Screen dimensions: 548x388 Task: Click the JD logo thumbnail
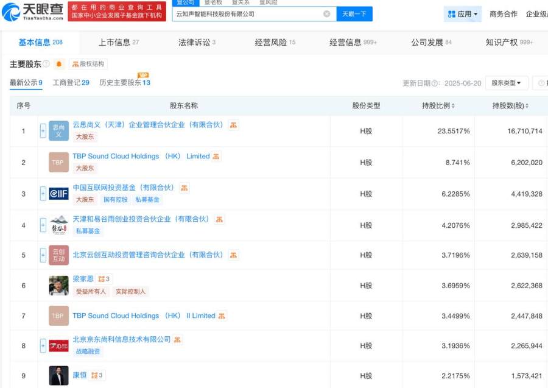point(58,346)
